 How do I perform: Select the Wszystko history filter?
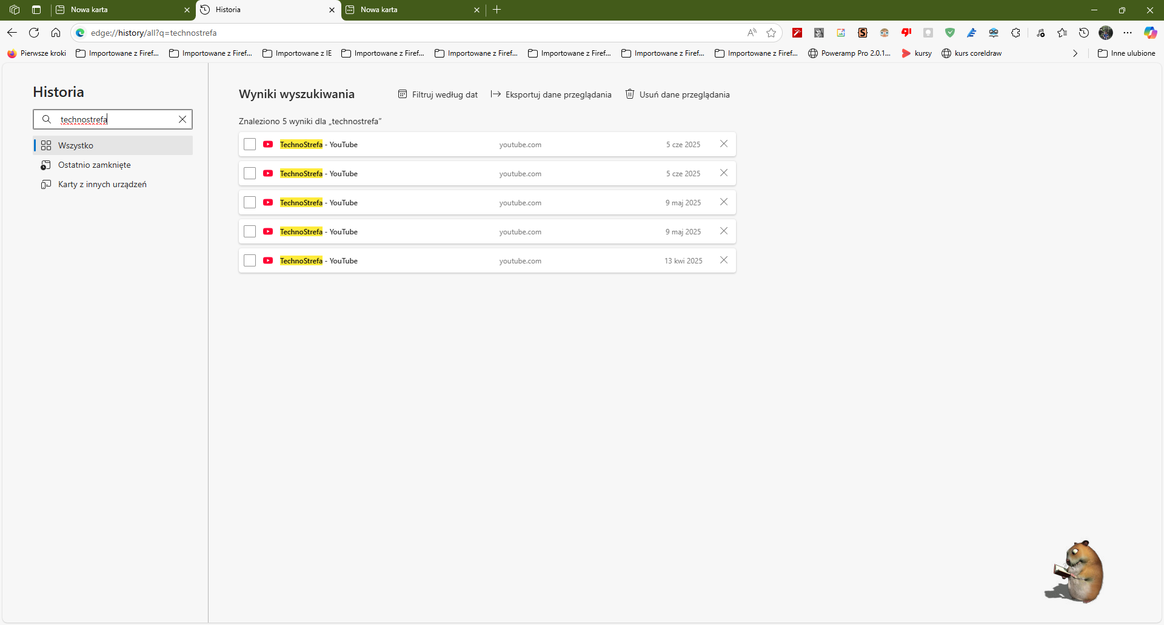click(x=113, y=145)
